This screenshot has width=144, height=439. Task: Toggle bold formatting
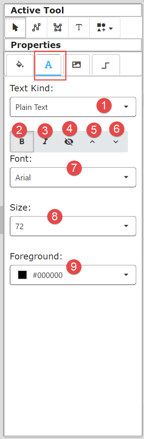coord(22,142)
